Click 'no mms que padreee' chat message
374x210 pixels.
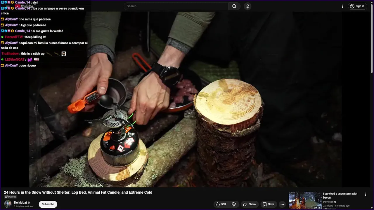click(x=36, y=19)
